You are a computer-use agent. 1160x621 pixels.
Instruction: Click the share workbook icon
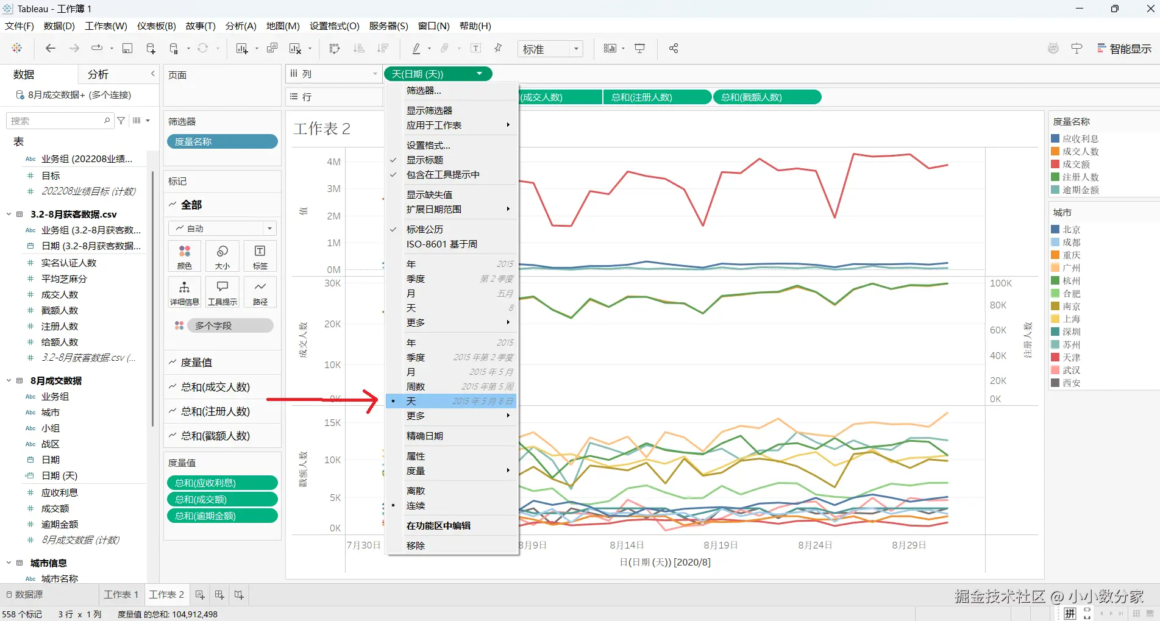pos(674,48)
